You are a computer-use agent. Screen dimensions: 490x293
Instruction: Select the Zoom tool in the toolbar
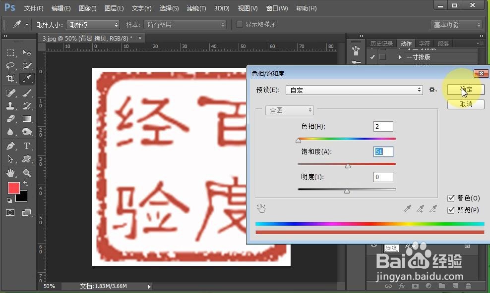[x=27, y=172]
